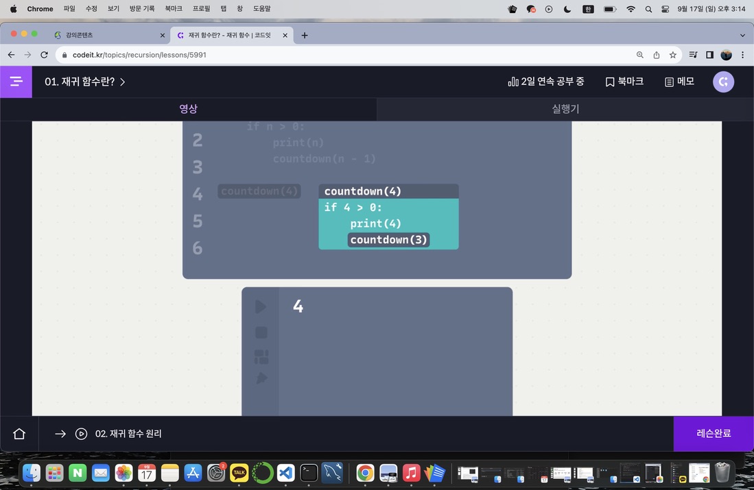Open the 보기 menu

point(113,9)
